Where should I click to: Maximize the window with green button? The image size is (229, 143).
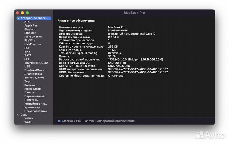pos(27,13)
